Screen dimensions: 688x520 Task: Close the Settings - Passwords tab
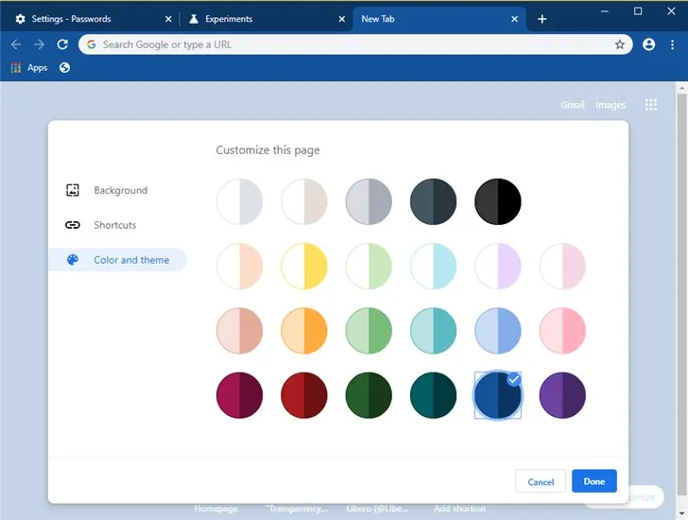pos(168,19)
